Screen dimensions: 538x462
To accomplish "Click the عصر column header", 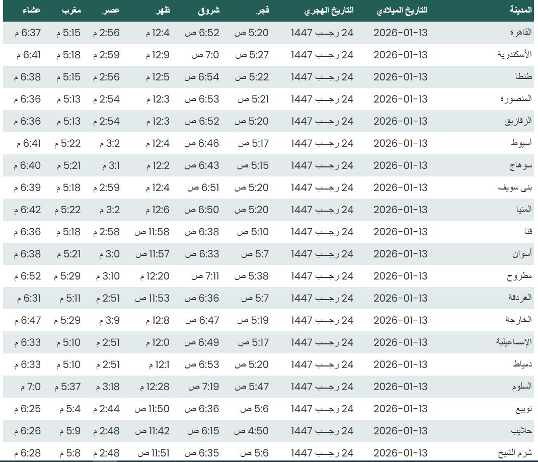I will coord(112,10).
